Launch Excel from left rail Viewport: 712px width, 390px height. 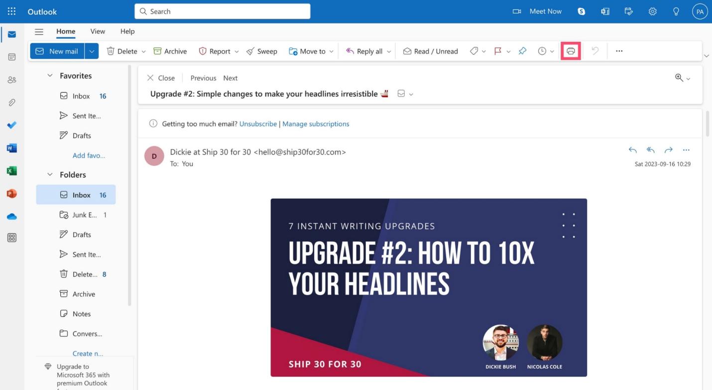click(12, 171)
